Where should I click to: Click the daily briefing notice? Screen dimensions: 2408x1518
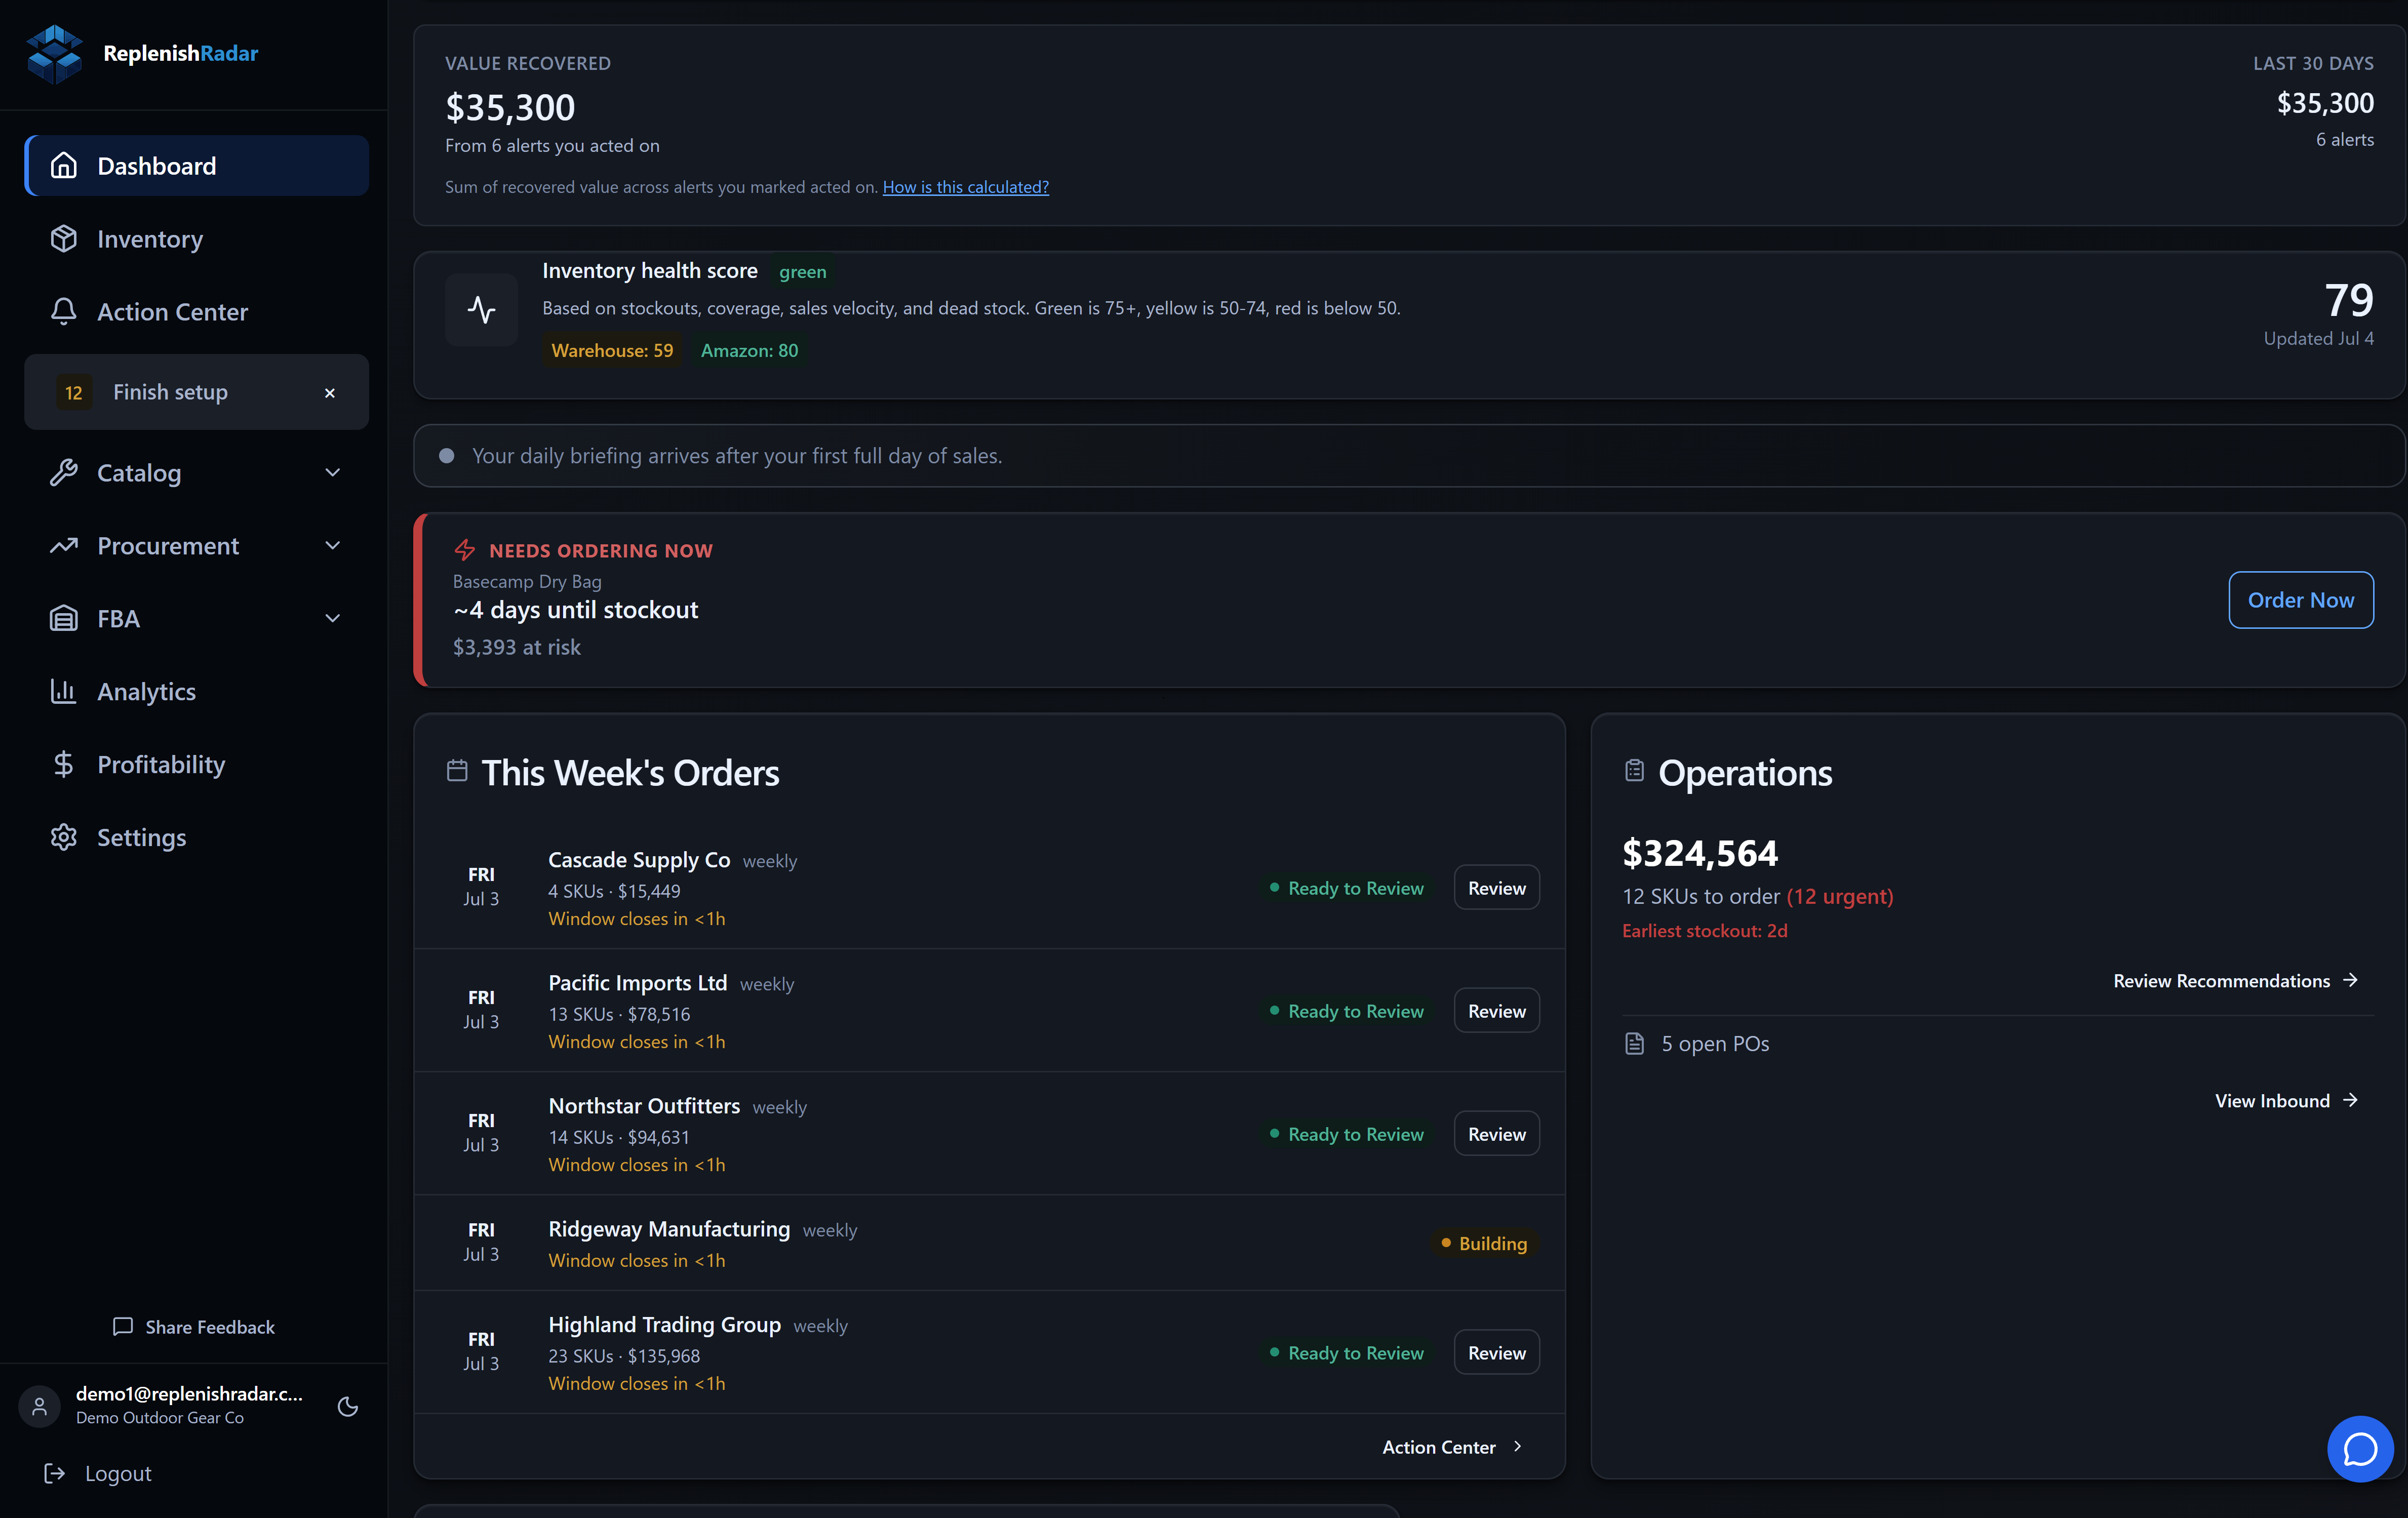click(1409, 456)
